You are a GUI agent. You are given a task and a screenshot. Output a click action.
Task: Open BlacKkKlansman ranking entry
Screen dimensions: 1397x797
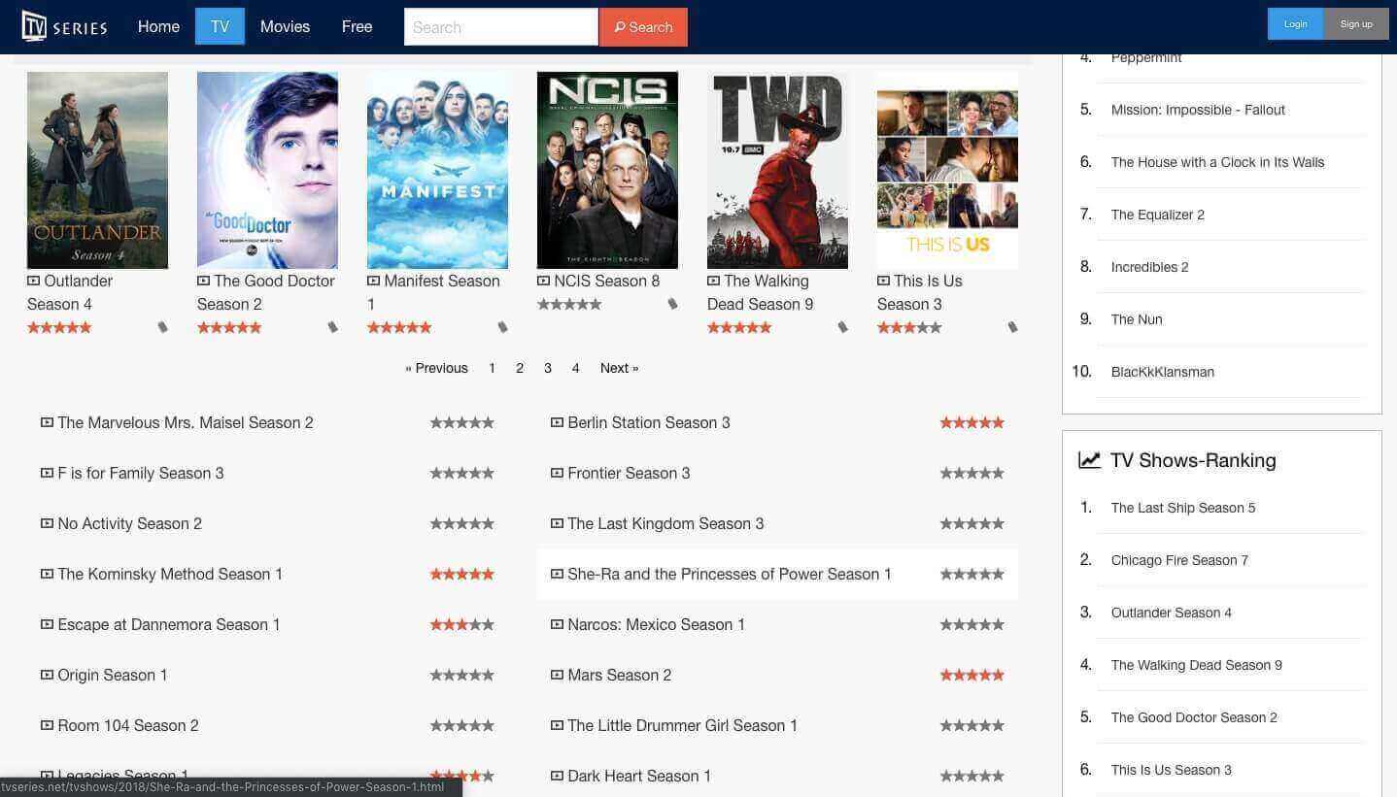click(1162, 372)
